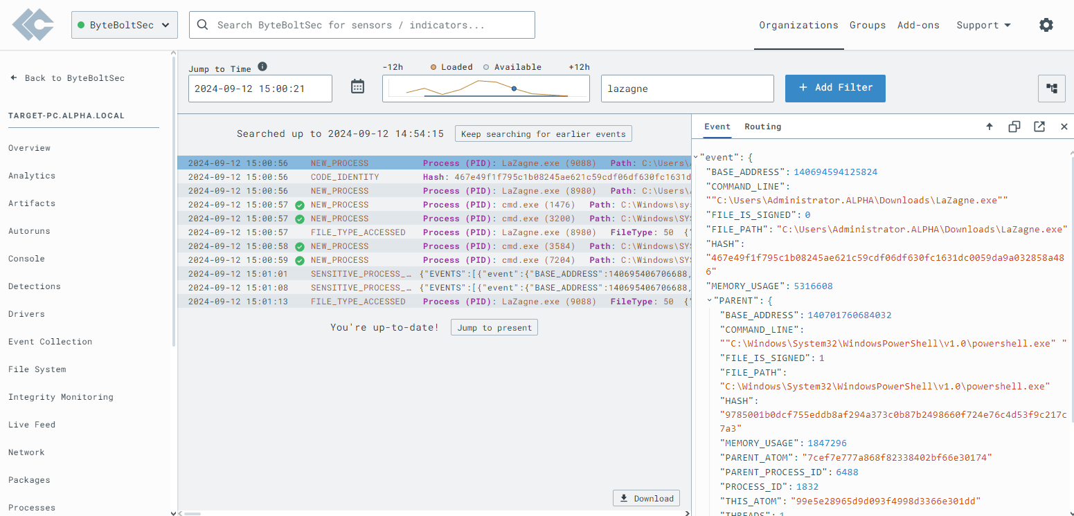Click the LimaCharlie logo icon

[33, 25]
